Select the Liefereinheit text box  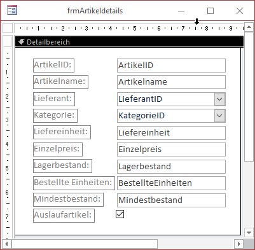171,133
